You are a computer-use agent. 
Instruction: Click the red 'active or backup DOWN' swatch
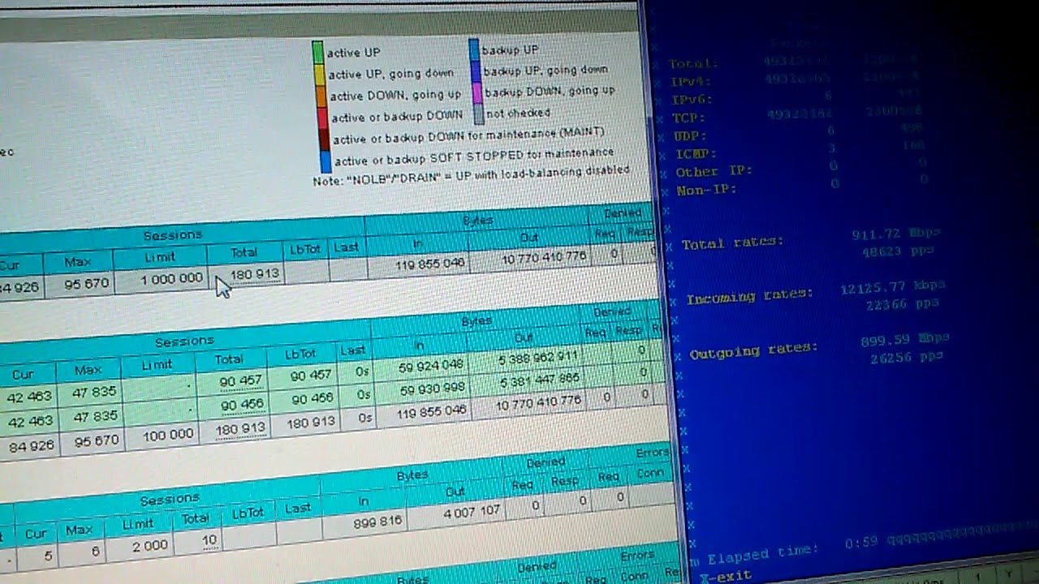pos(322,117)
